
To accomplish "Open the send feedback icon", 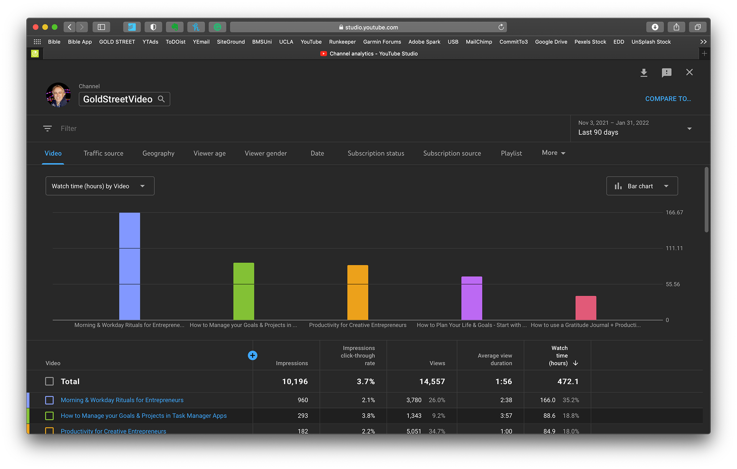I will point(666,72).
